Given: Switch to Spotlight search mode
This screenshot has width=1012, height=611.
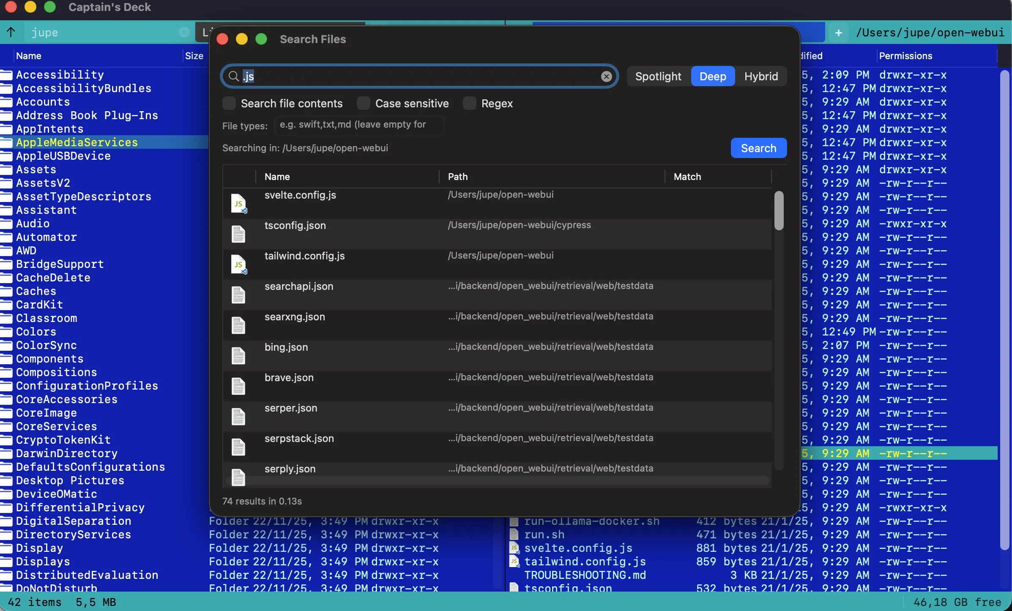Looking at the screenshot, I should 658,76.
